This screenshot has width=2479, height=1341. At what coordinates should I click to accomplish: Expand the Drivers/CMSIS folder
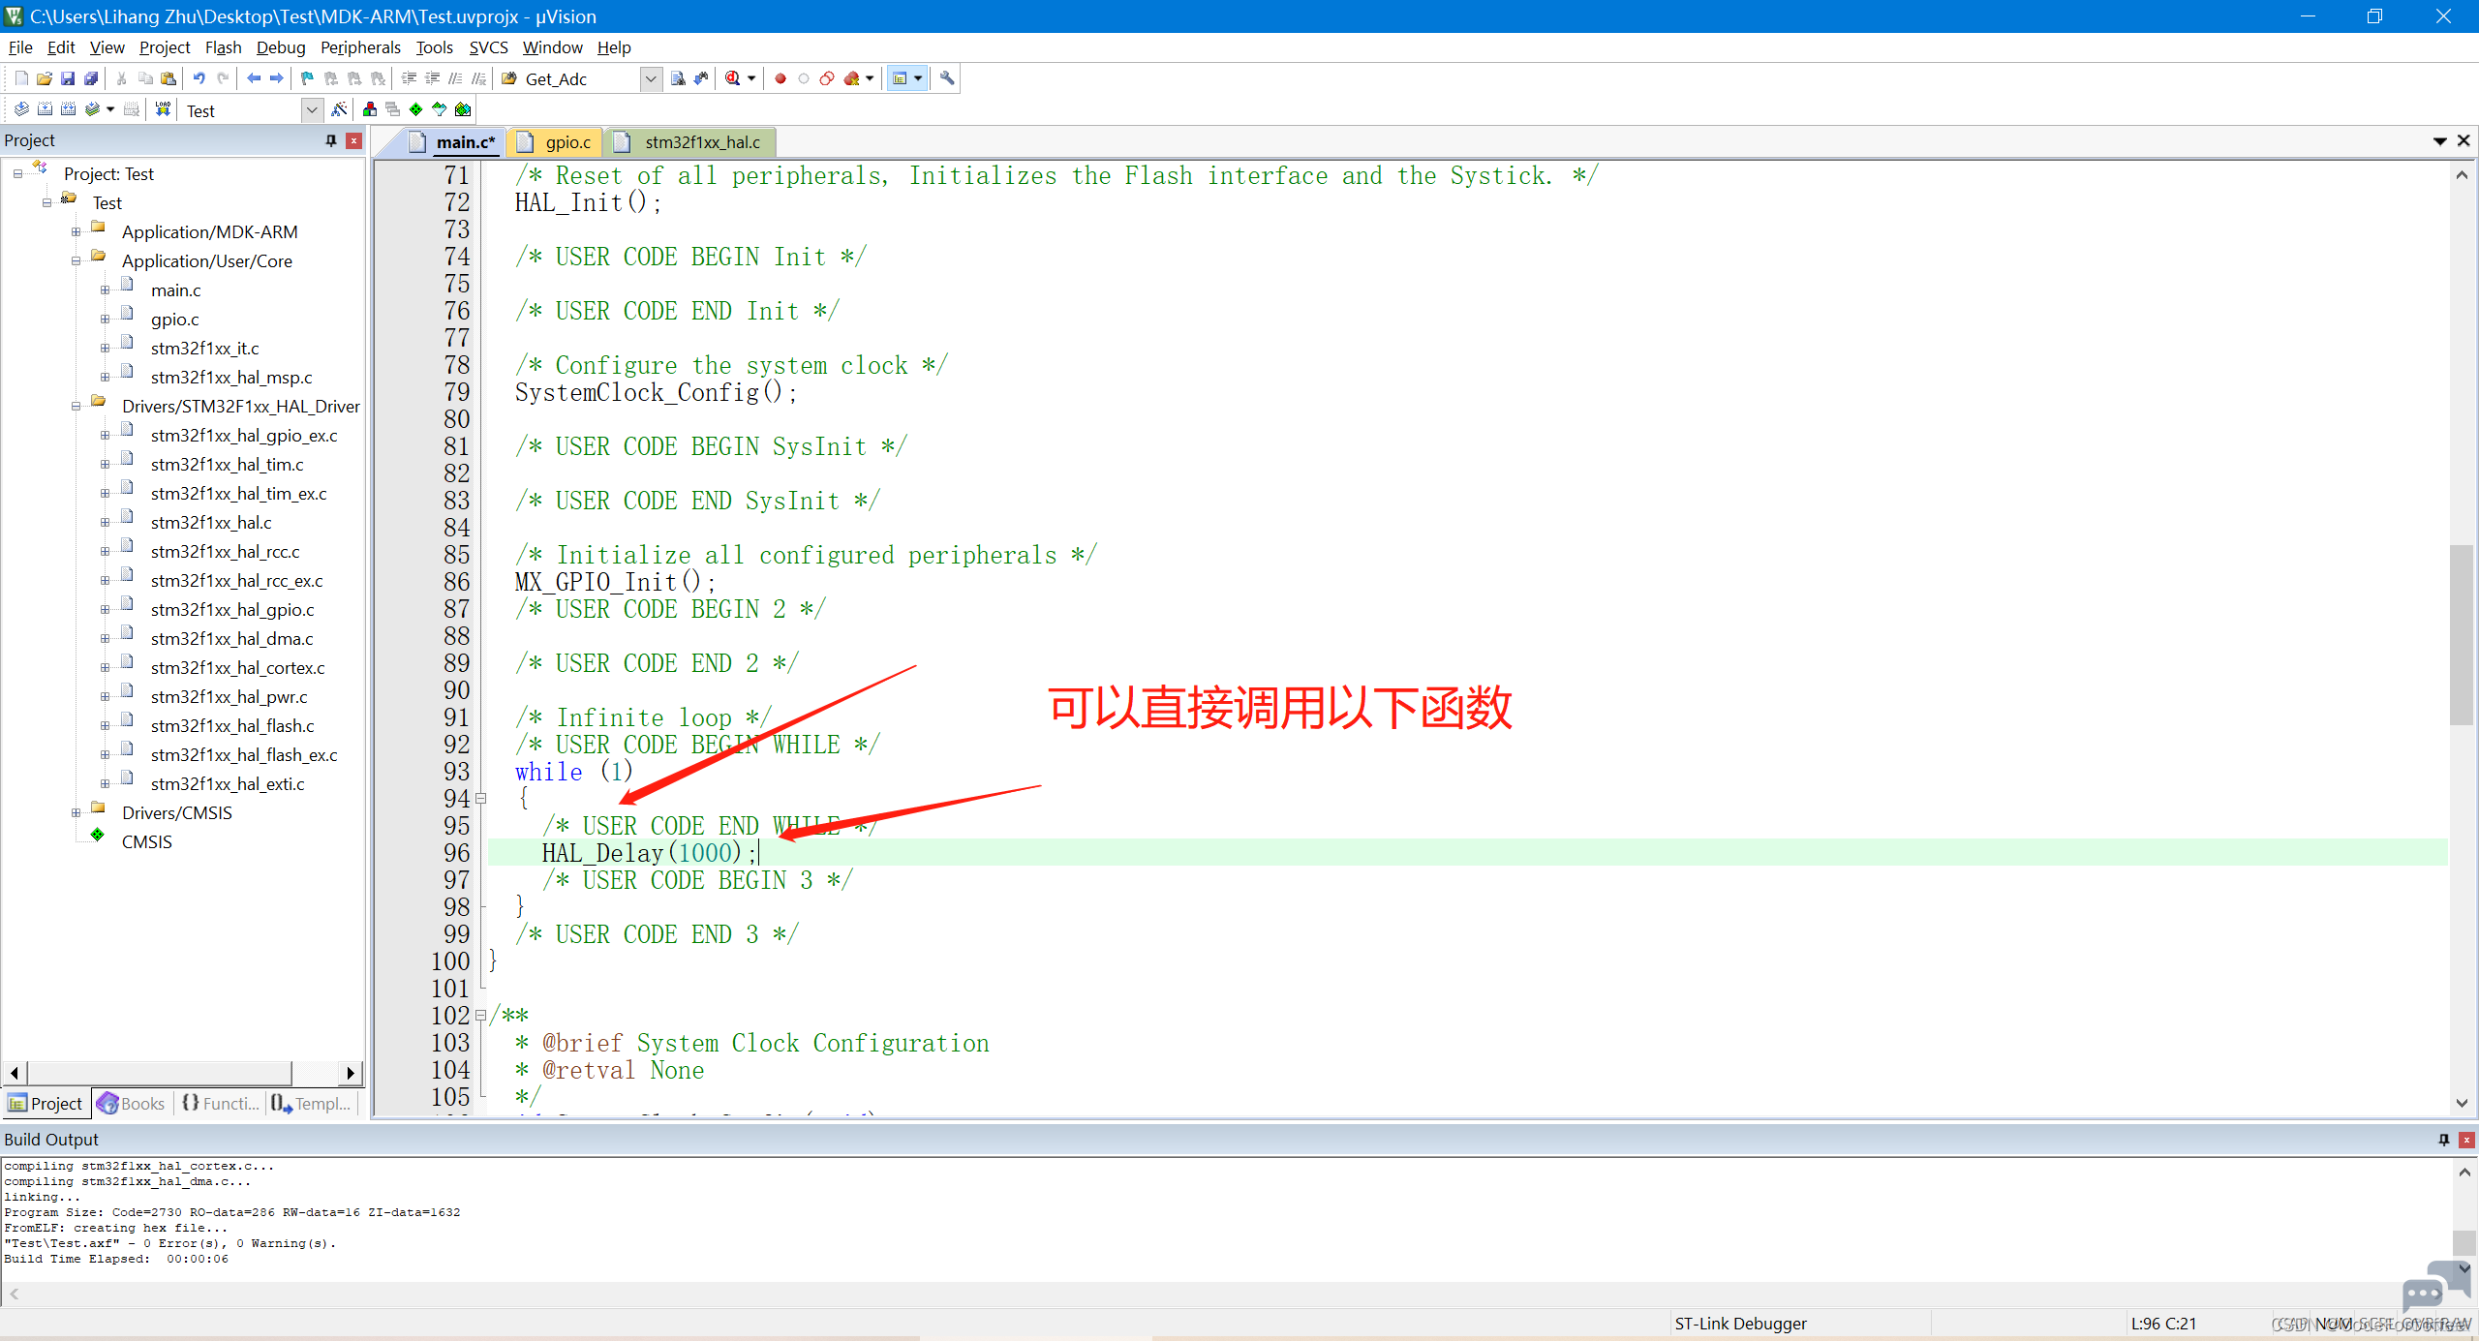[76, 813]
